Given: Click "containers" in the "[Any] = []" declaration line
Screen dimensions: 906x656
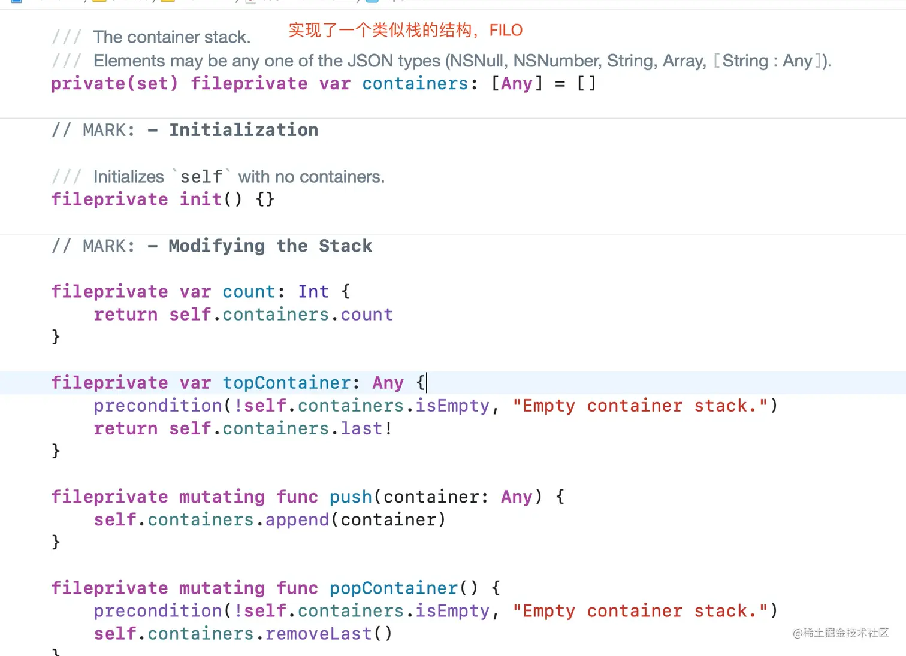Looking at the screenshot, I should pos(415,84).
